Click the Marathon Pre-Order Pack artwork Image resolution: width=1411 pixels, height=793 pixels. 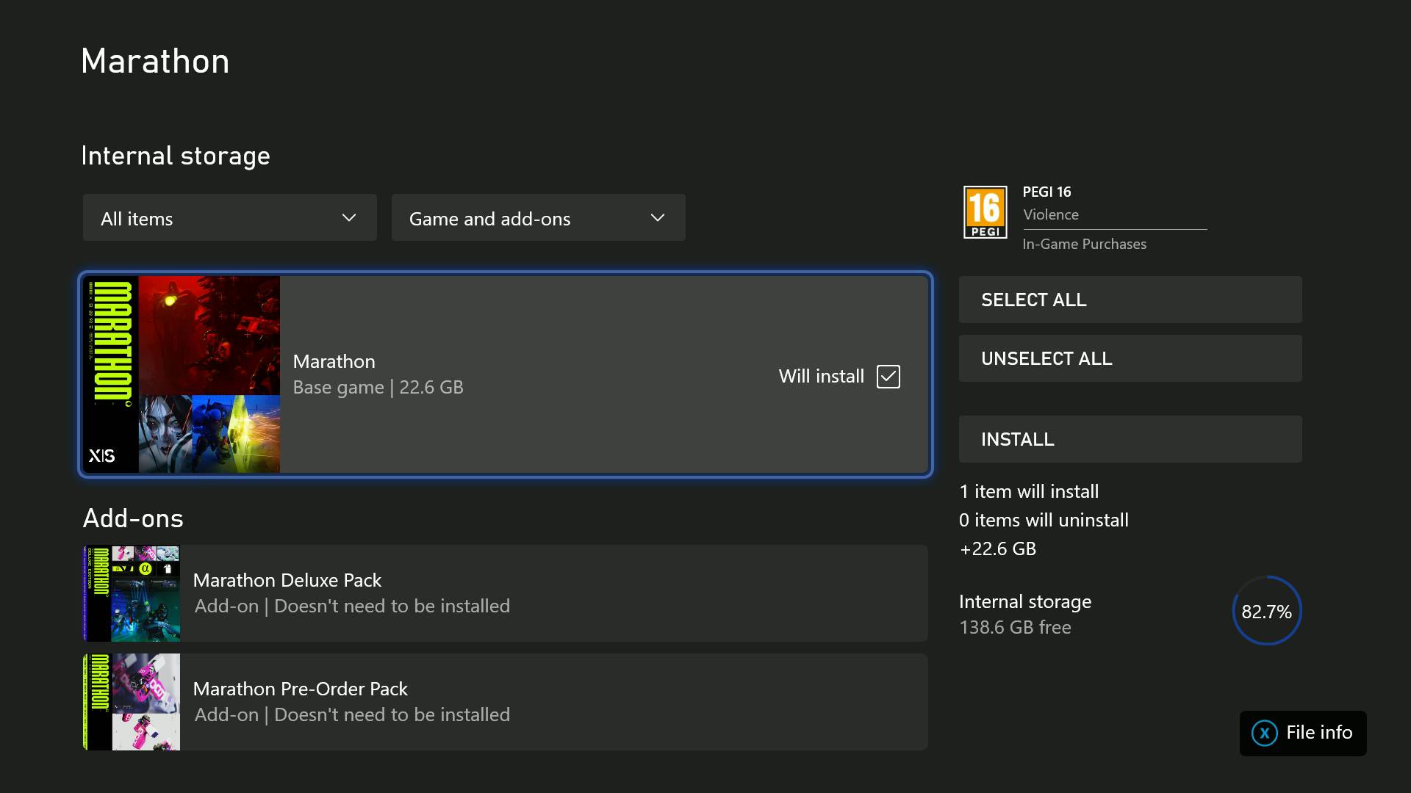[x=131, y=701]
